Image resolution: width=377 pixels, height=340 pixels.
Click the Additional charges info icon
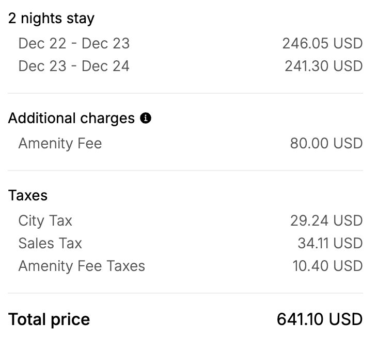click(146, 118)
